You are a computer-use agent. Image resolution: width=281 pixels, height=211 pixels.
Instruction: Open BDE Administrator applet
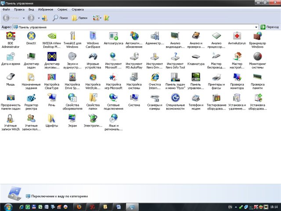click(x=11, y=40)
